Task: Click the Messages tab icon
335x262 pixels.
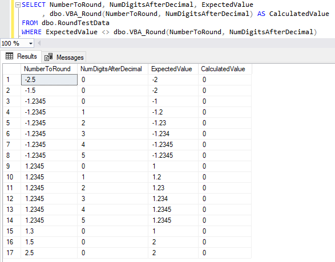Action: [x=49, y=57]
